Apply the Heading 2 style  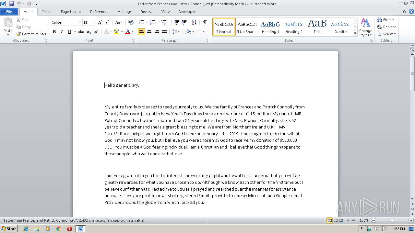294,27
